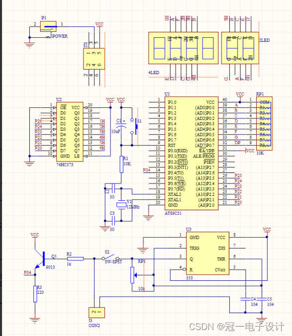Screen dimensions: 292x336
Task: Select the R1 10K resistor symbol
Action: (121, 165)
